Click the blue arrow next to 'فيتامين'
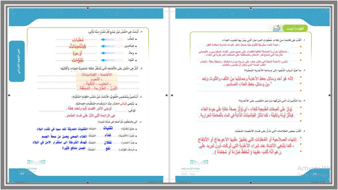Screen dimensions: 338x190 coord(111,46)
